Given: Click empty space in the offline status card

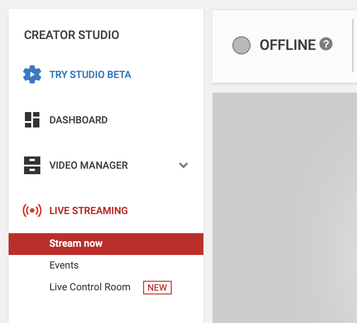Looking at the screenshot, I should click(x=285, y=69).
